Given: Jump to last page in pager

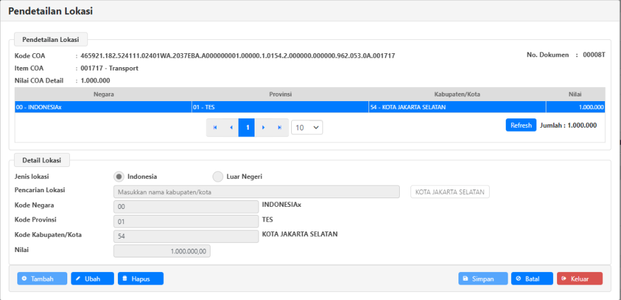Looking at the screenshot, I should click(279, 127).
